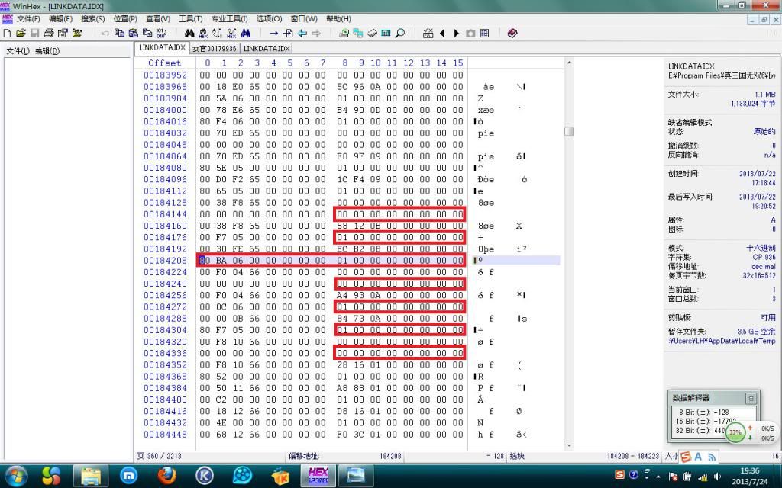Click the magnifying glass toolbar icon

point(399,34)
